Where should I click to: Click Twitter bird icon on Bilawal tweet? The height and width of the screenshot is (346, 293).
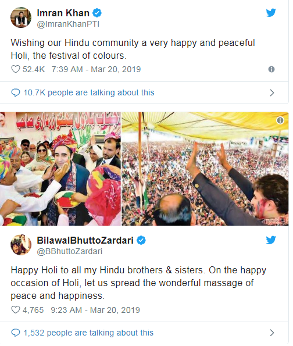coord(271,240)
